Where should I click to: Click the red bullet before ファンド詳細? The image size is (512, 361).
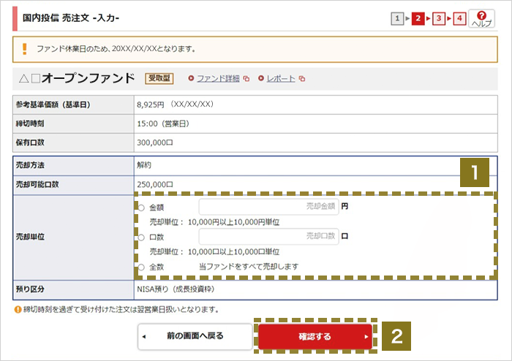(x=191, y=78)
